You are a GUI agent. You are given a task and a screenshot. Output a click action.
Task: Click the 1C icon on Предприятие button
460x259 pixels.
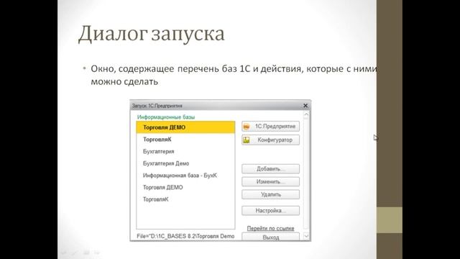(247, 127)
